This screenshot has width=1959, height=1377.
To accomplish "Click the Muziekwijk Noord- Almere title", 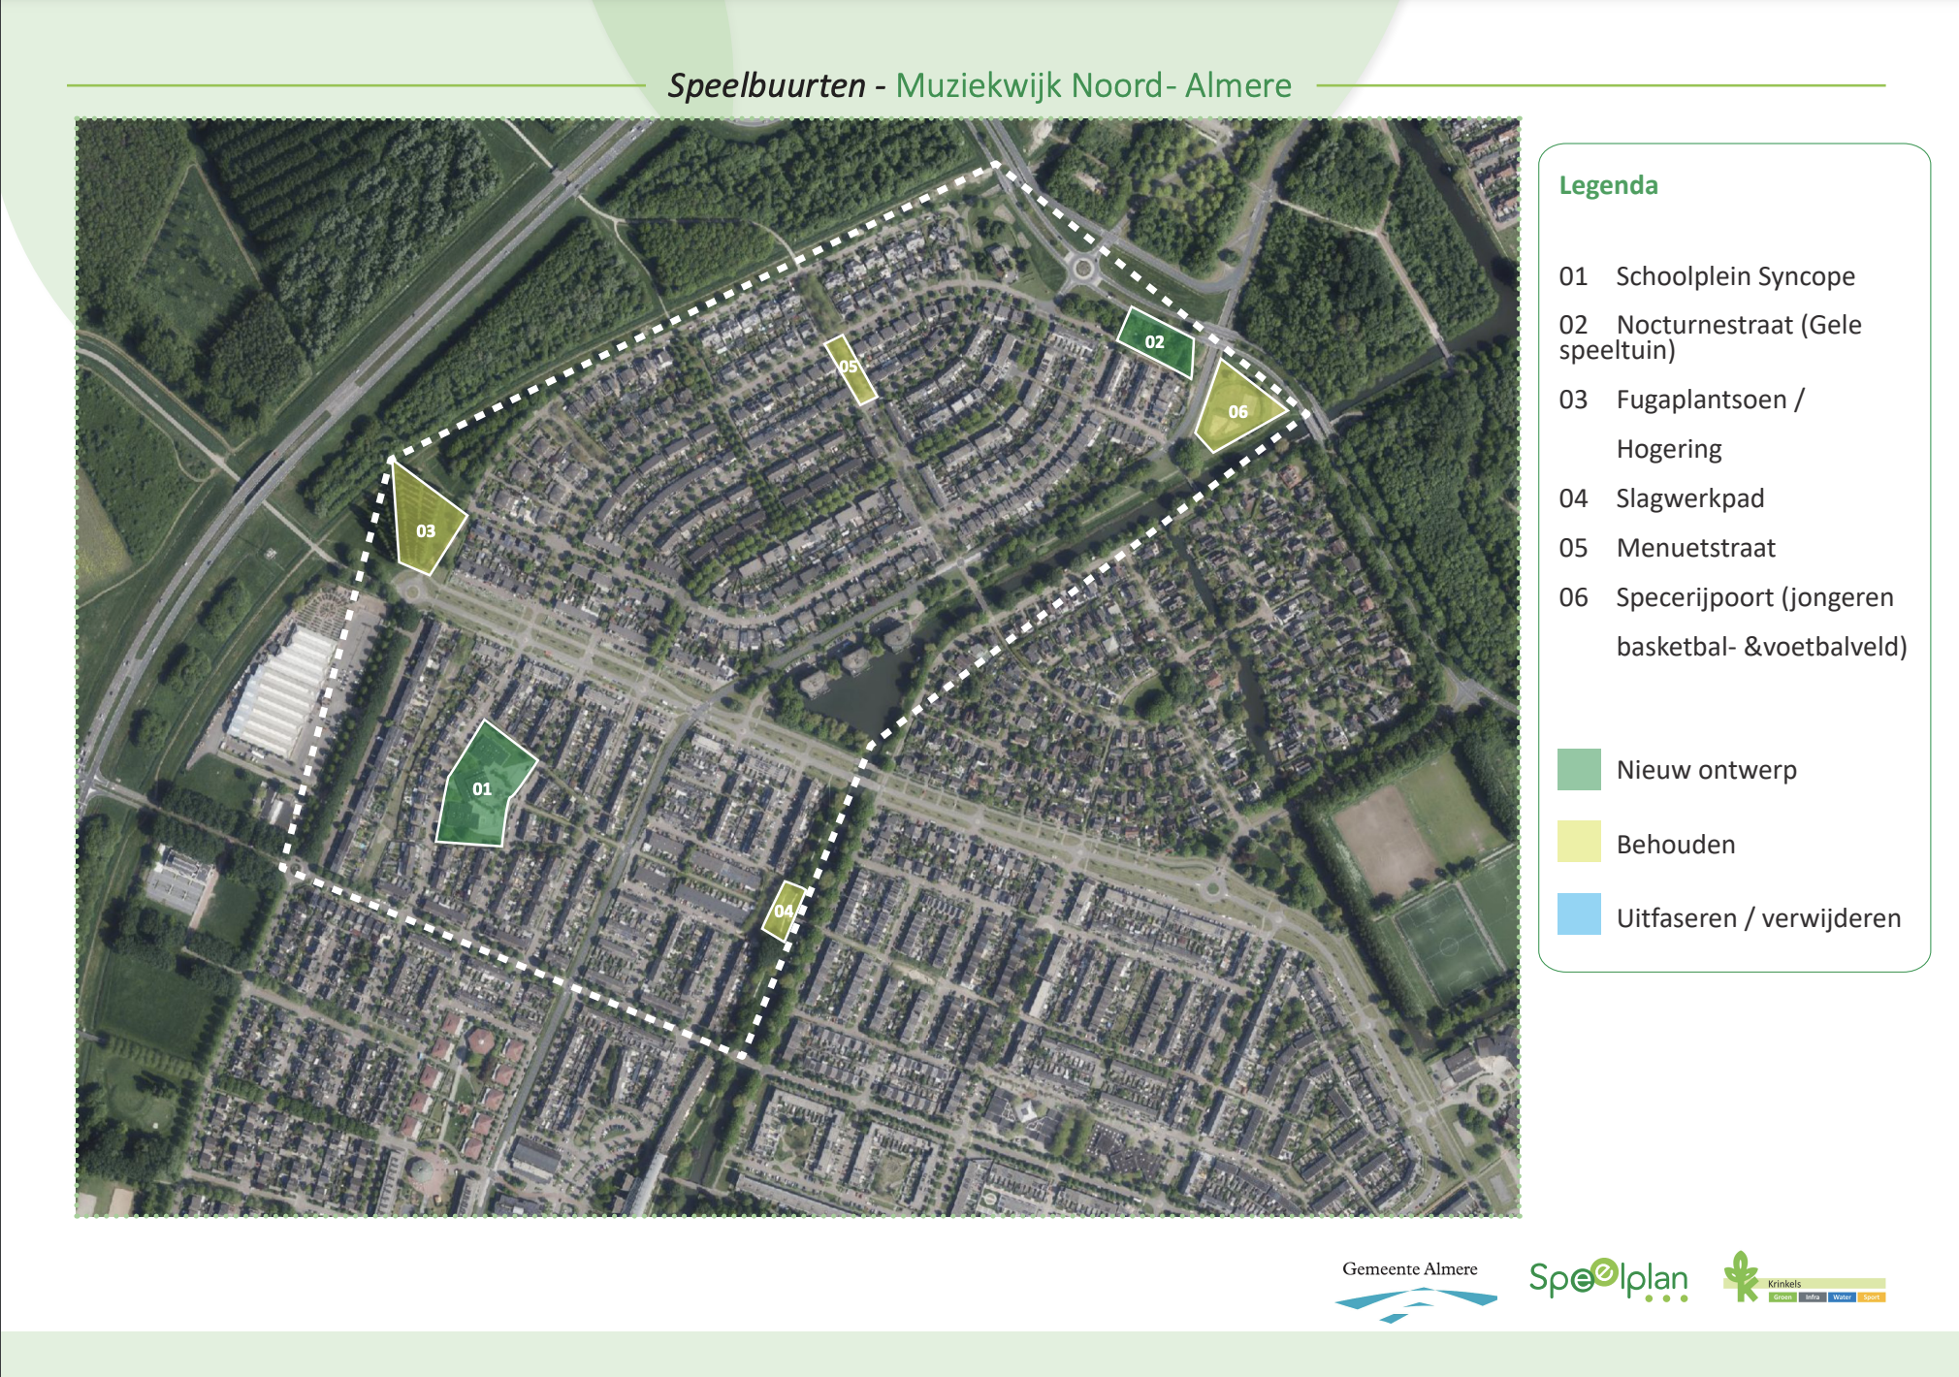I will point(1093,85).
